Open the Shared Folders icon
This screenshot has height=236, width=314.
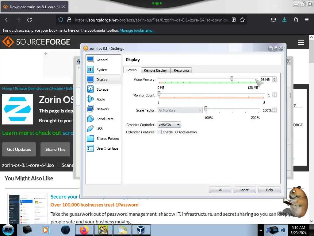90,138
